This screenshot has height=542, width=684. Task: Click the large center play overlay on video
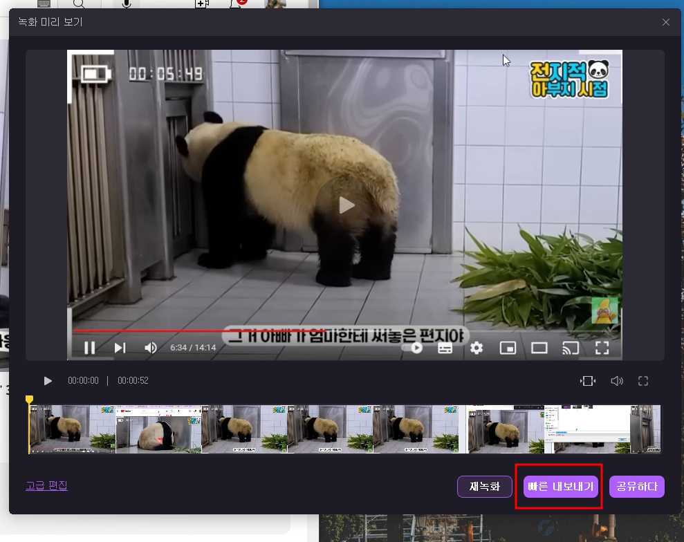(346, 205)
